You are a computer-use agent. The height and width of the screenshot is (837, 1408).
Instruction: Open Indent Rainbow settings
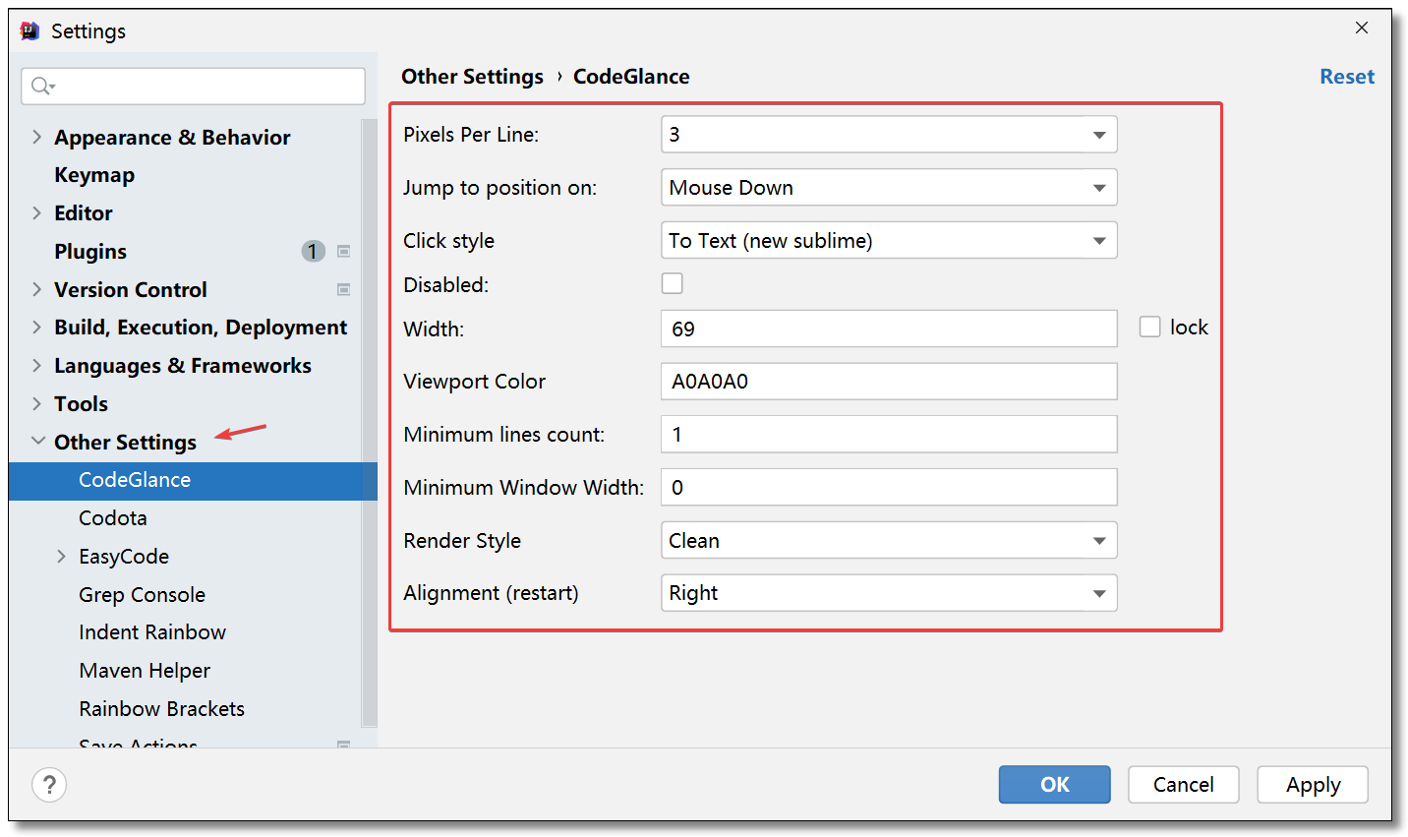coord(152,632)
